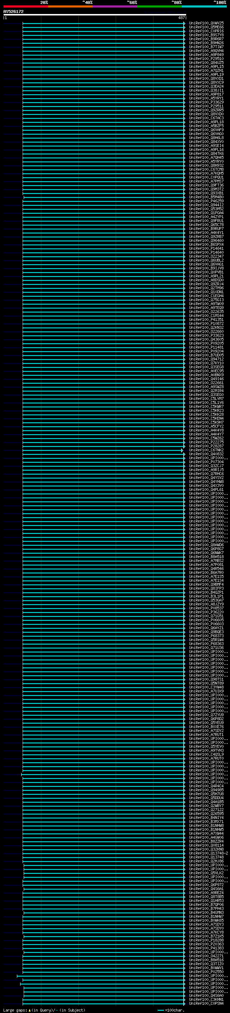The width and height of the screenshot is (230, 1013).
Task: Select the UniRef100_A9SEI4 label
Action: tap(206, 146)
